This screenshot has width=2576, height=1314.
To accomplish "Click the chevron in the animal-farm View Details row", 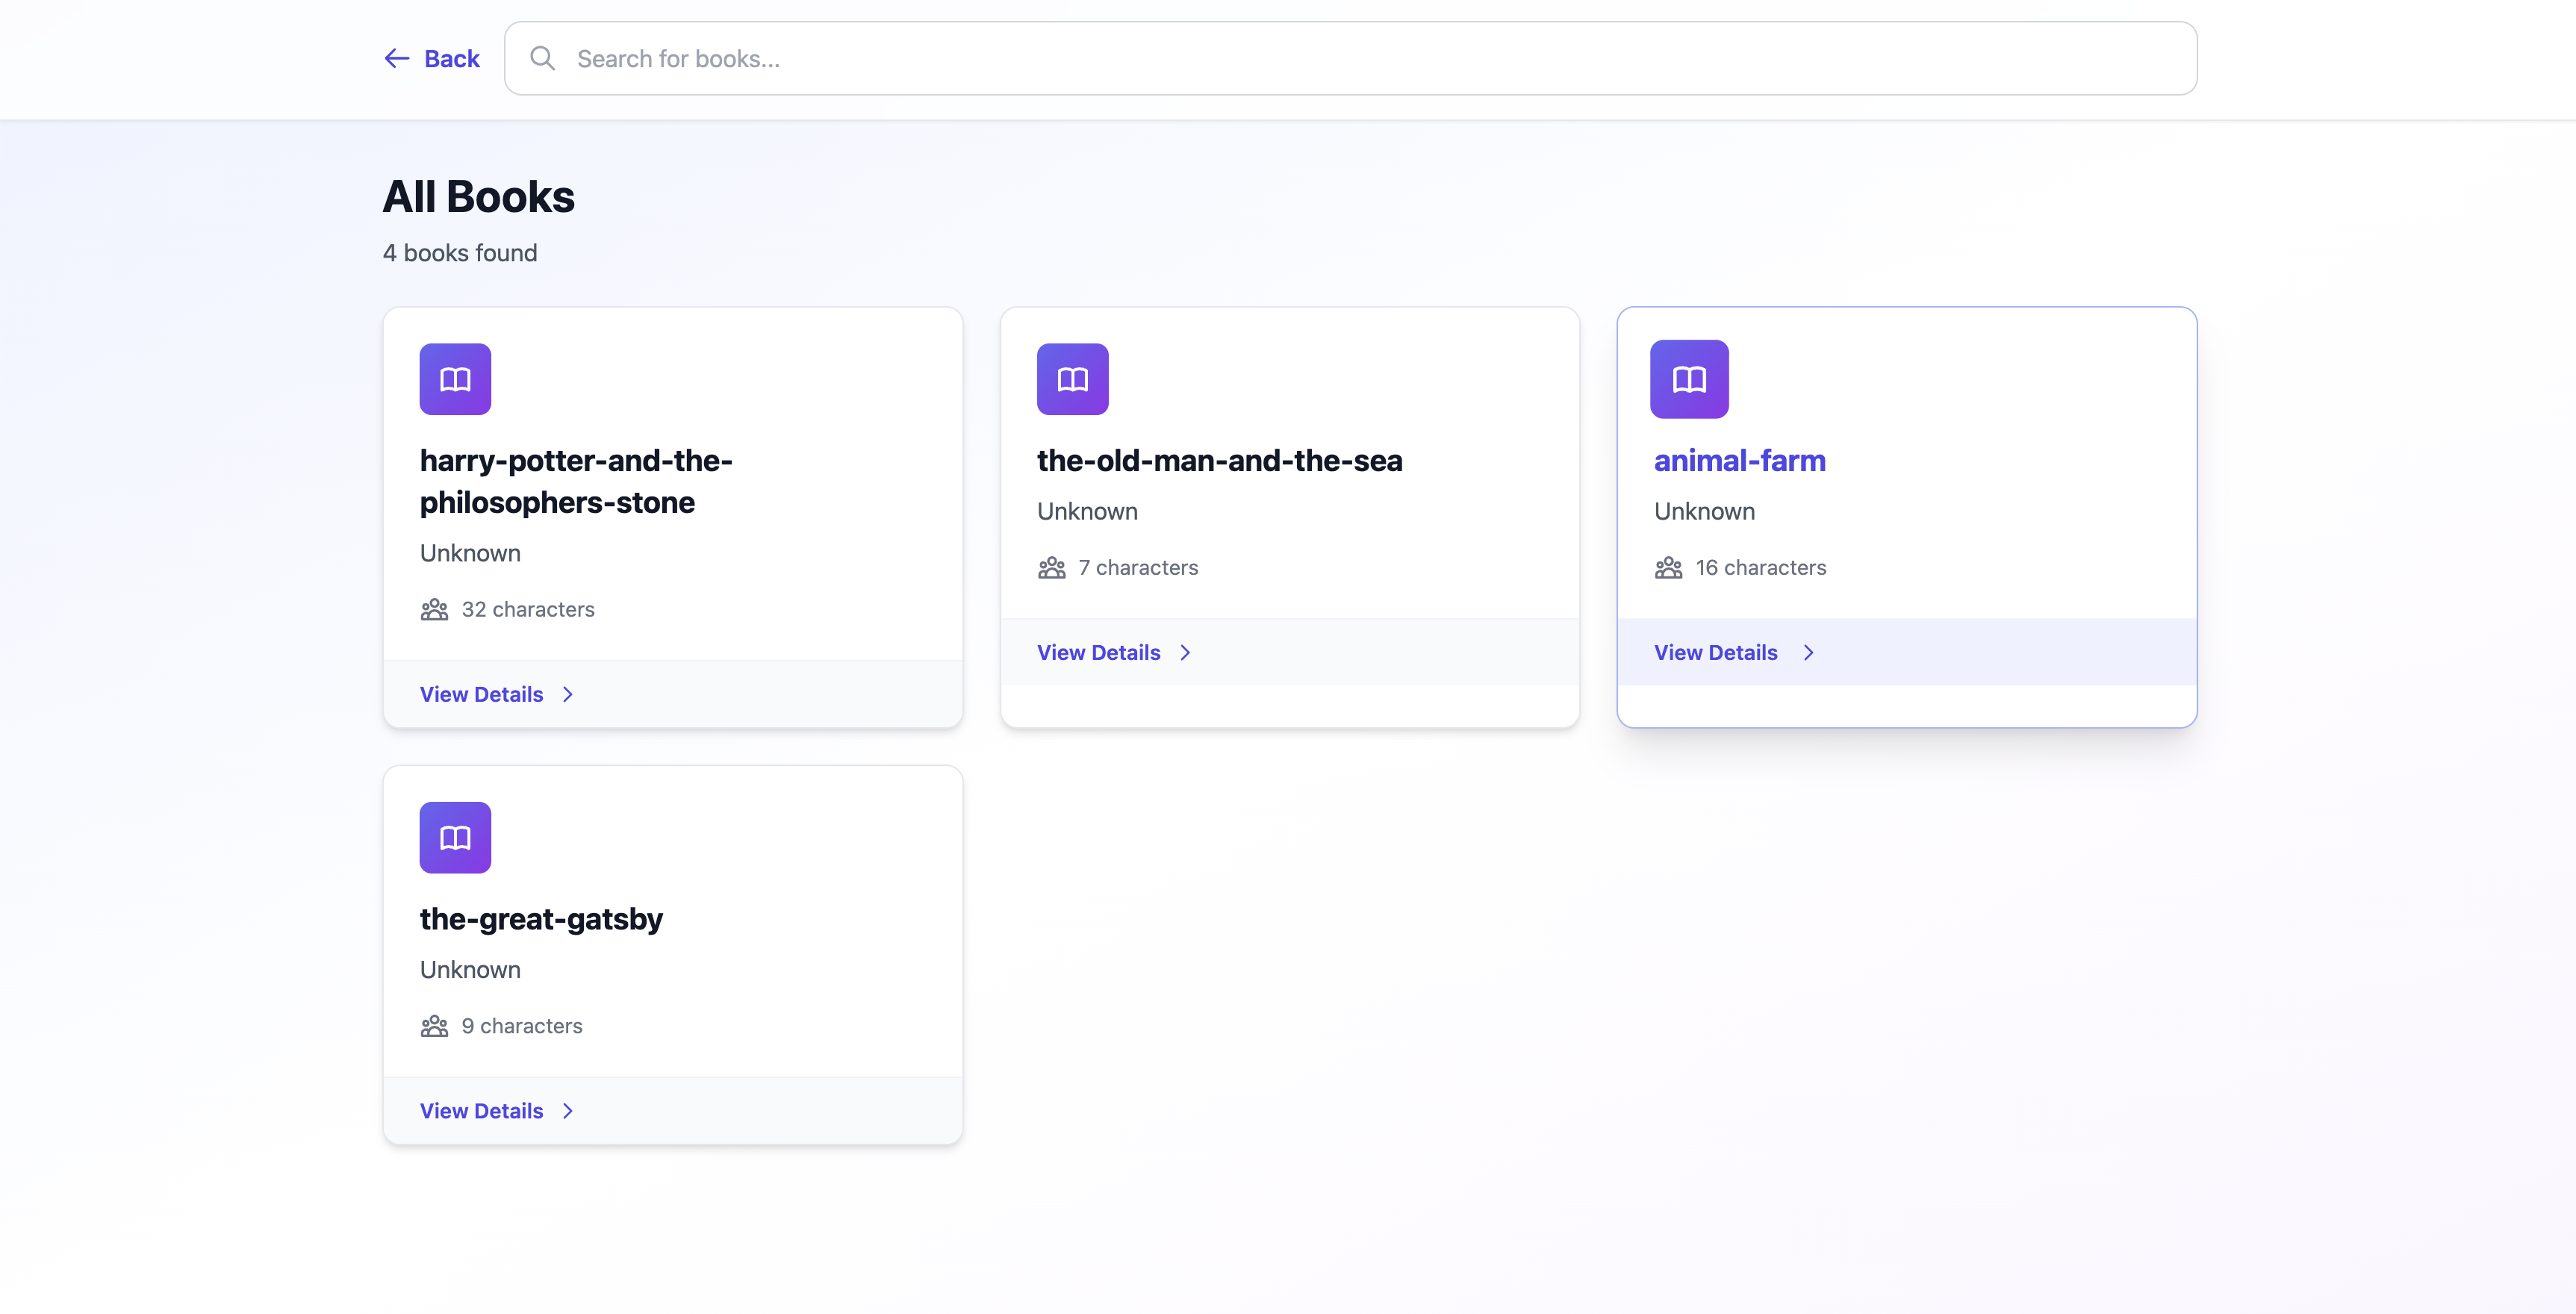I will [x=1808, y=653].
